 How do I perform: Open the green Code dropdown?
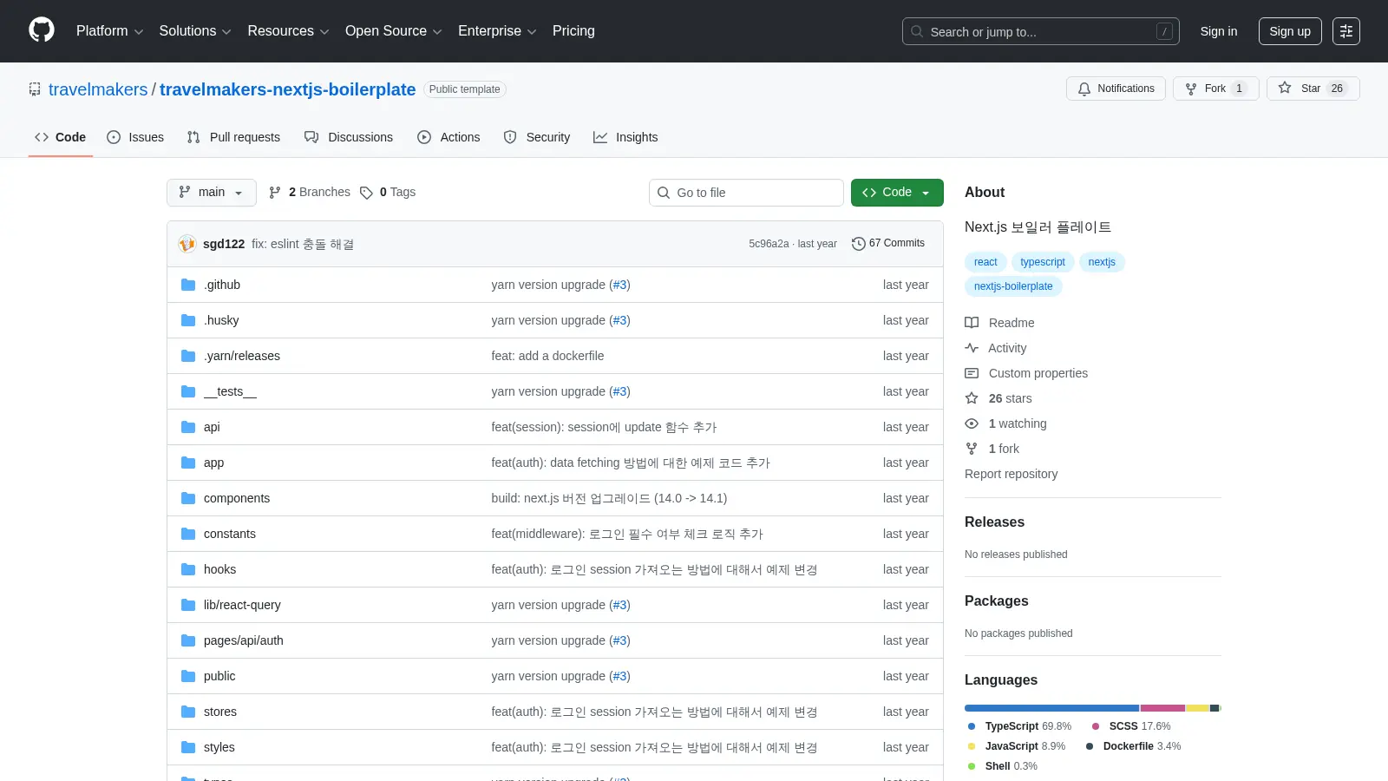(897, 193)
